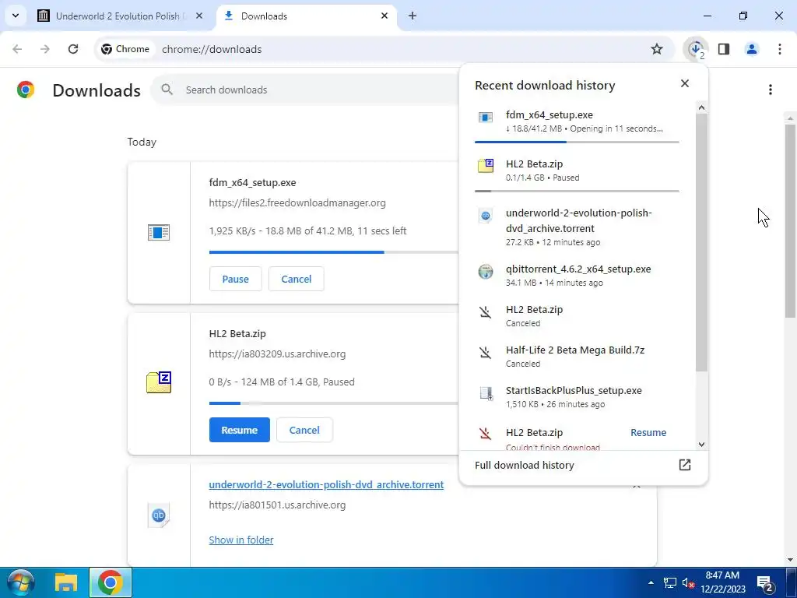
Task: Click Resume for failed HL2 Beta.zip in popup
Action: (x=648, y=432)
